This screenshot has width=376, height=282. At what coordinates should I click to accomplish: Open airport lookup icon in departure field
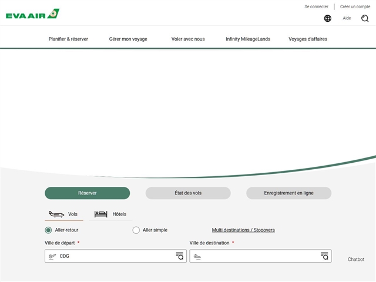click(180, 256)
